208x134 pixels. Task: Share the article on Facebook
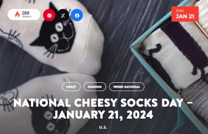click(x=77, y=15)
